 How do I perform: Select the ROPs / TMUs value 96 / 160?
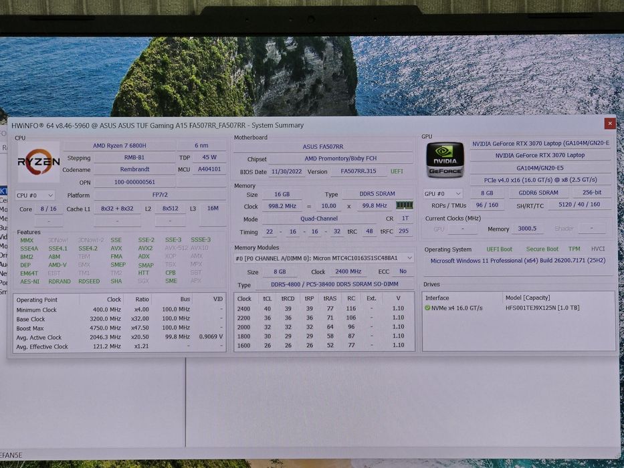click(487, 205)
